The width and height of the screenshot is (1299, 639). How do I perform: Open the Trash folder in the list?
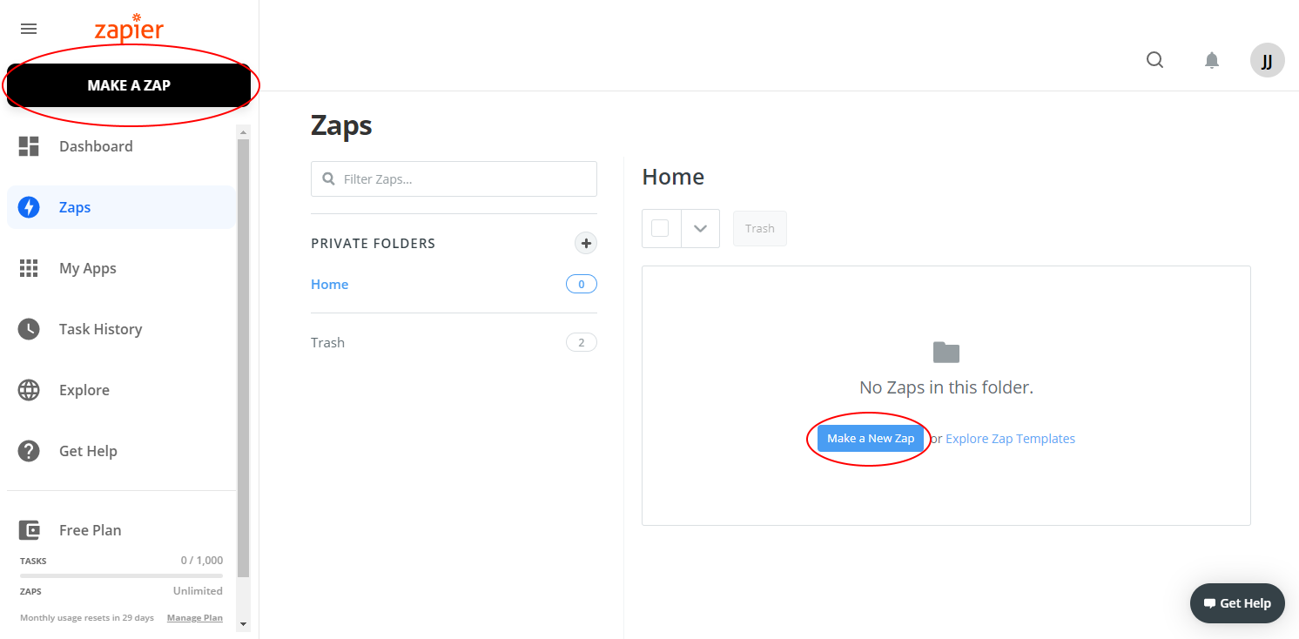[328, 342]
